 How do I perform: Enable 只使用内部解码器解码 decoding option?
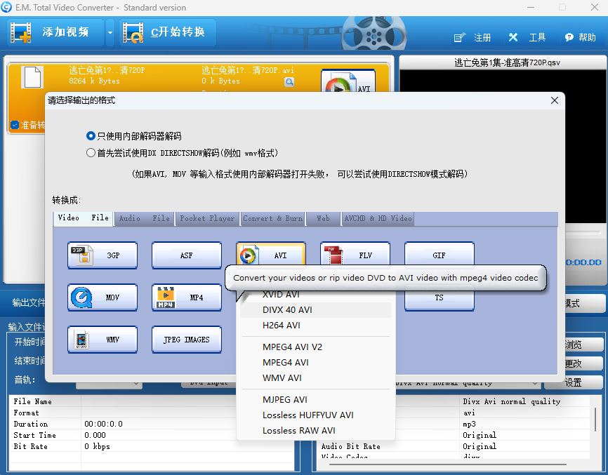click(91, 136)
